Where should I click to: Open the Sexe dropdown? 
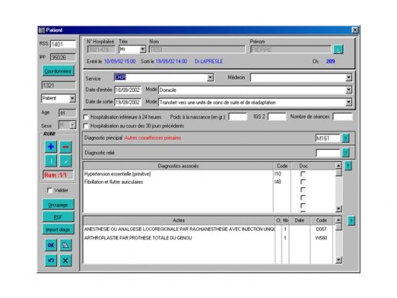72,125
